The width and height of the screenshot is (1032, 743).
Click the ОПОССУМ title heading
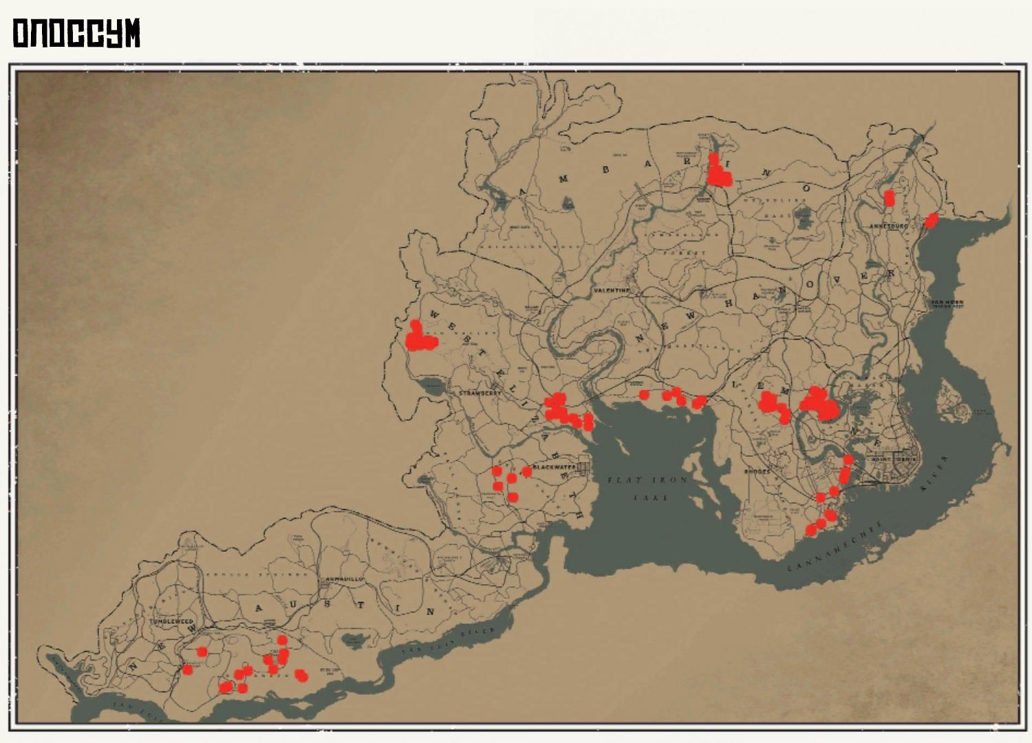click(76, 33)
